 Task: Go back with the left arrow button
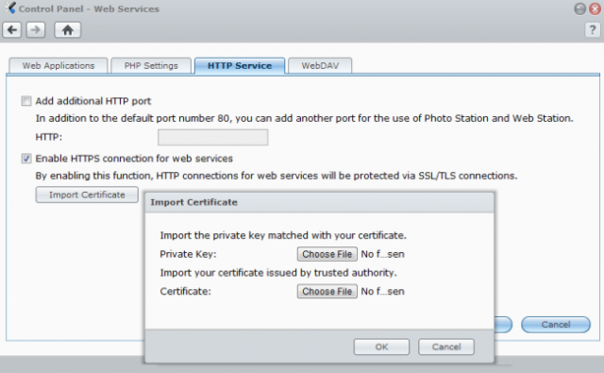click(12, 29)
